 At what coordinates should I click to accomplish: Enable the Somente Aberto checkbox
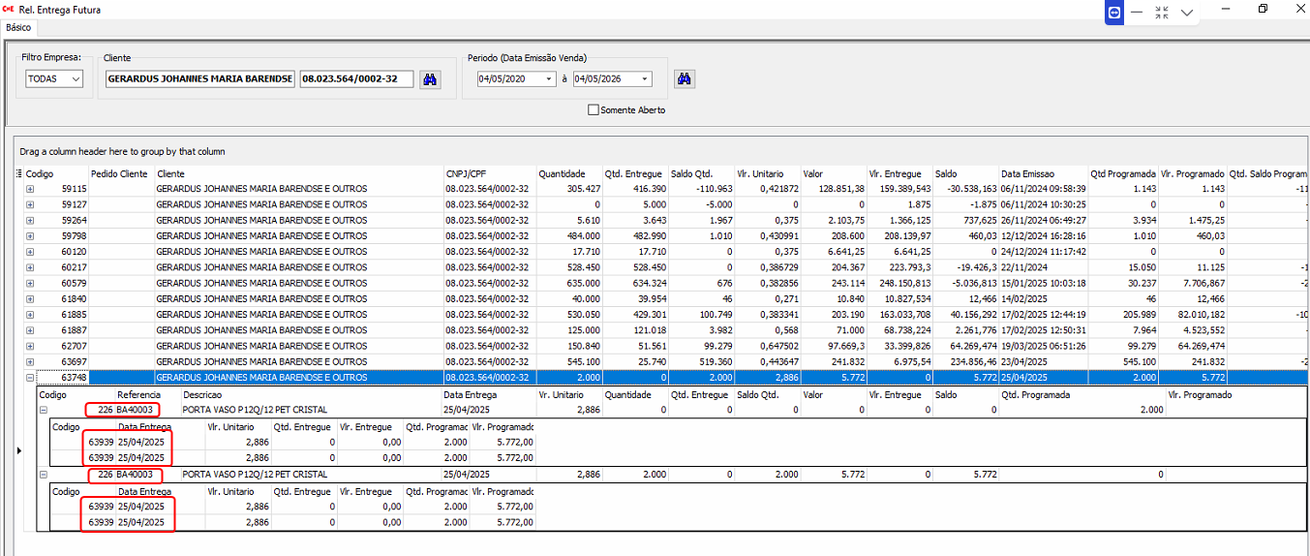click(594, 110)
